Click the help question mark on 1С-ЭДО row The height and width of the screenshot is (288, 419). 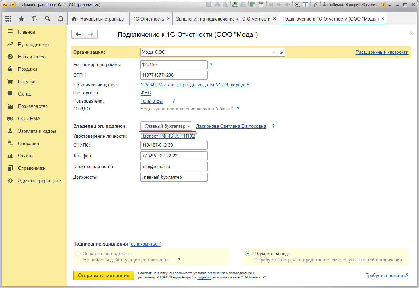click(x=238, y=109)
